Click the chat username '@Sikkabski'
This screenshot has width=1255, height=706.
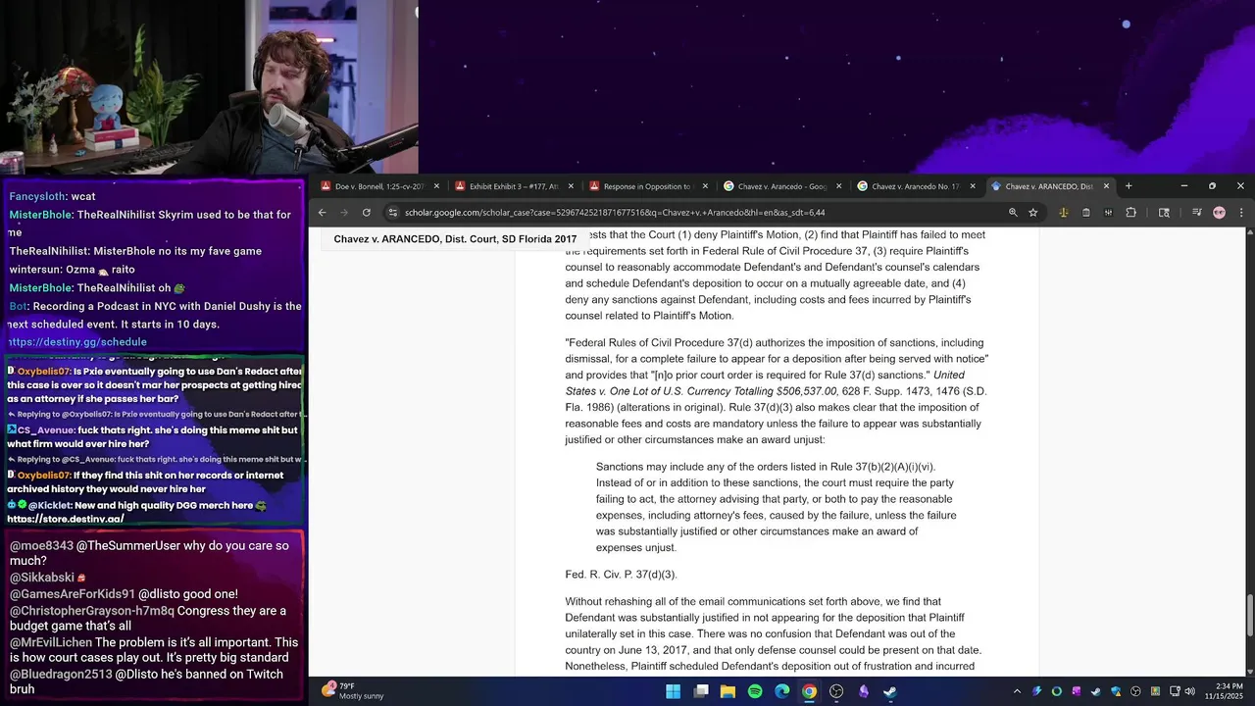(x=42, y=579)
